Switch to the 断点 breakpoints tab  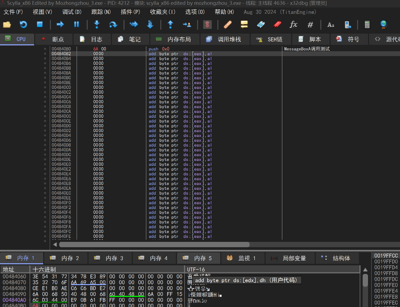click(x=54, y=39)
